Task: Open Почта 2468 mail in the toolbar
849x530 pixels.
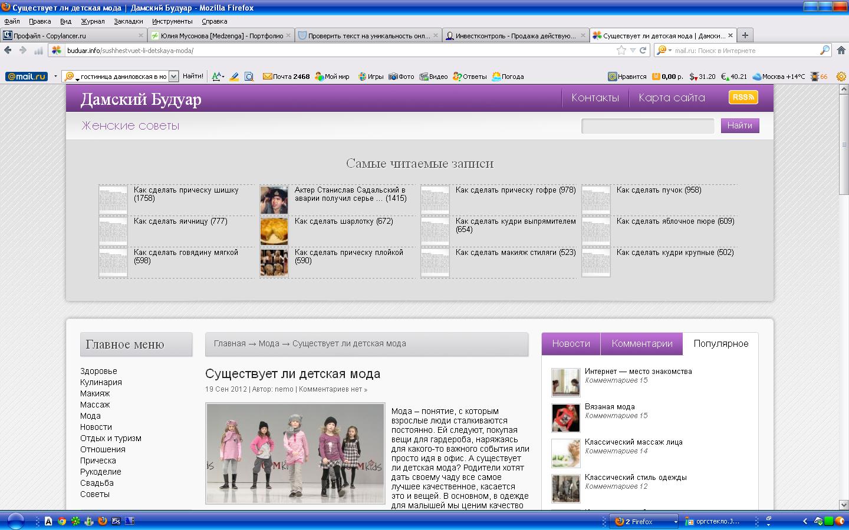Action: [286, 77]
